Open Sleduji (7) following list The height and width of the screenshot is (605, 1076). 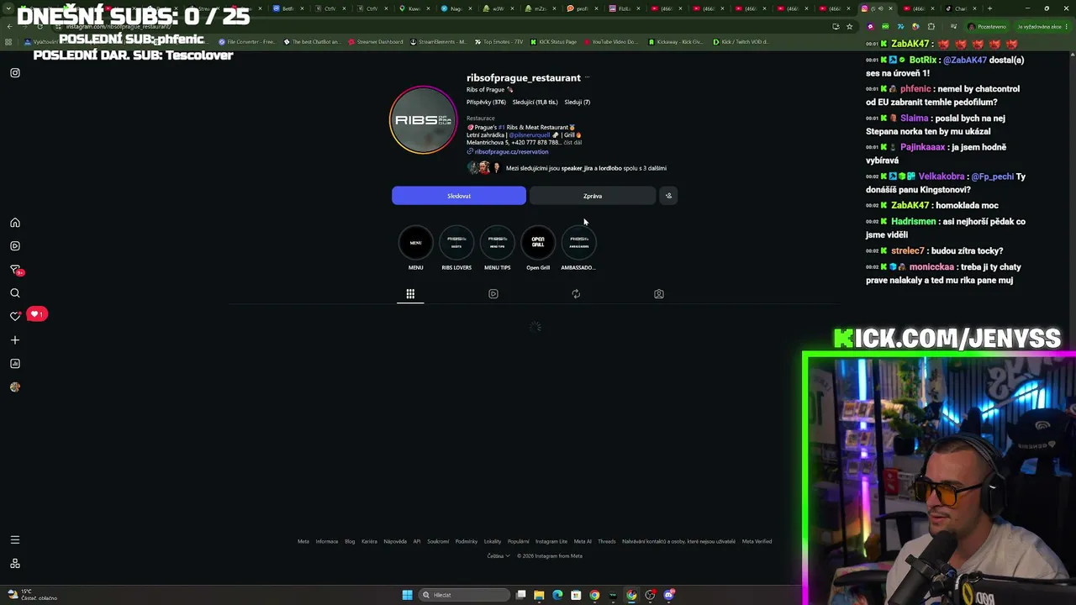(x=578, y=103)
